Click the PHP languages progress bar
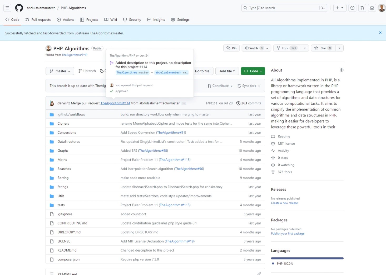This screenshot has width=386, height=275. [307, 258]
